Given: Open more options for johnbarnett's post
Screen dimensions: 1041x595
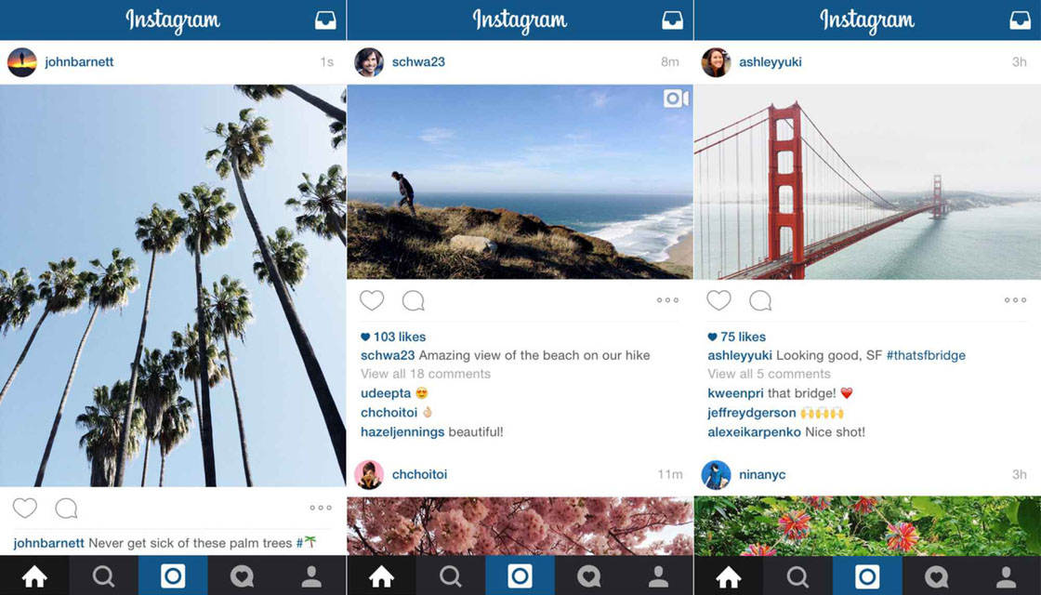Looking at the screenshot, I should (x=321, y=508).
